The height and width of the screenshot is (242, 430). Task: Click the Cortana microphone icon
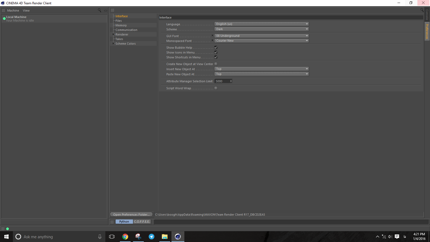100,237
